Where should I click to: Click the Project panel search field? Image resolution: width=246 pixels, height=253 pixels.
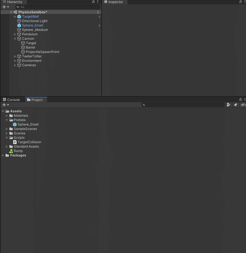[184, 105]
